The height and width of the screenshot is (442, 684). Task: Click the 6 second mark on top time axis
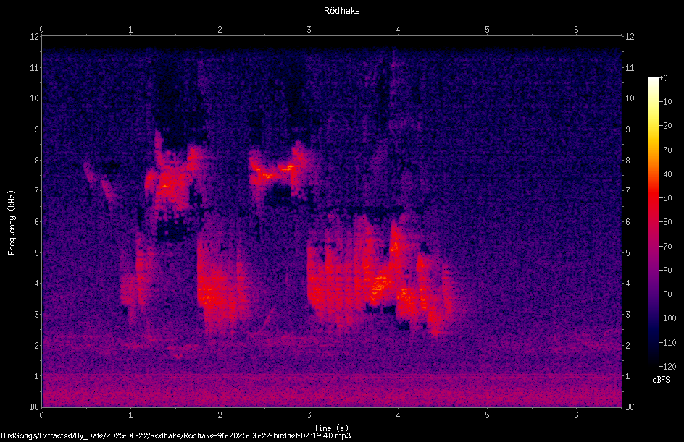576,30
